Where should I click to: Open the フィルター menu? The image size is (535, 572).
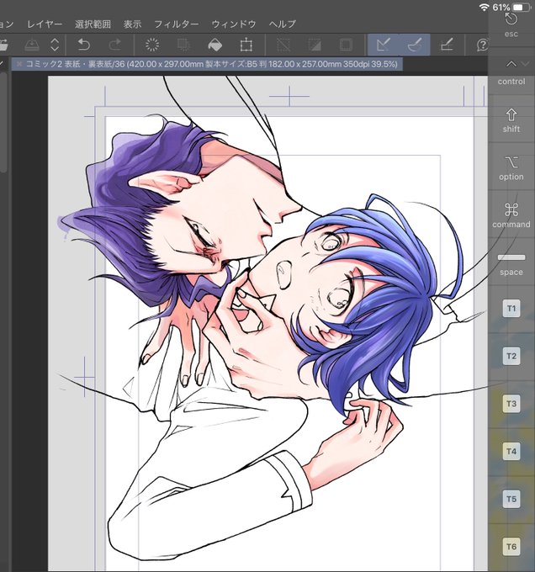tap(176, 24)
